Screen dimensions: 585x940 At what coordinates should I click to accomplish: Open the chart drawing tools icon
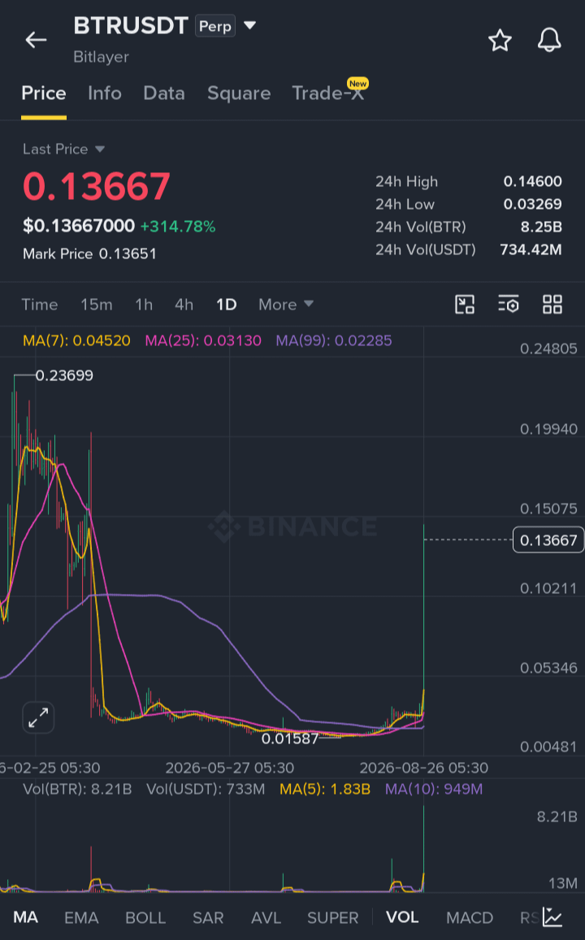(465, 305)
